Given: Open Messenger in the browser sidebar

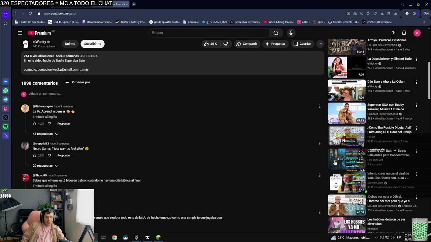Looking at the screenshot, I should coord(5,82).
